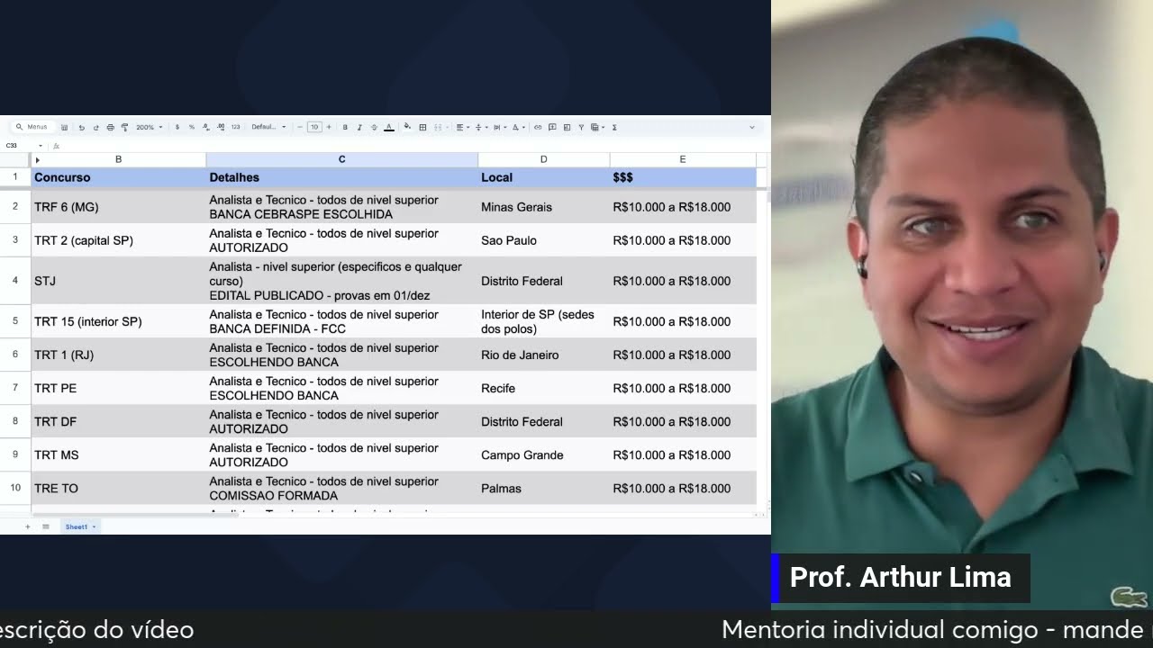Viewport: 1153px width, 648px height.
Task: Click the insert chart icon
Action: pyautogui.click(x=567, y=128)
